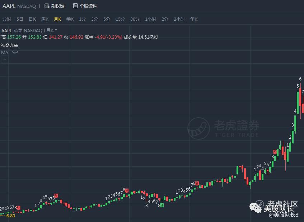Image resolution: width=304 pixels, height=222 pixels.
Task: Switch to 1小时 hourly chart
Action: tap(150, 19)
